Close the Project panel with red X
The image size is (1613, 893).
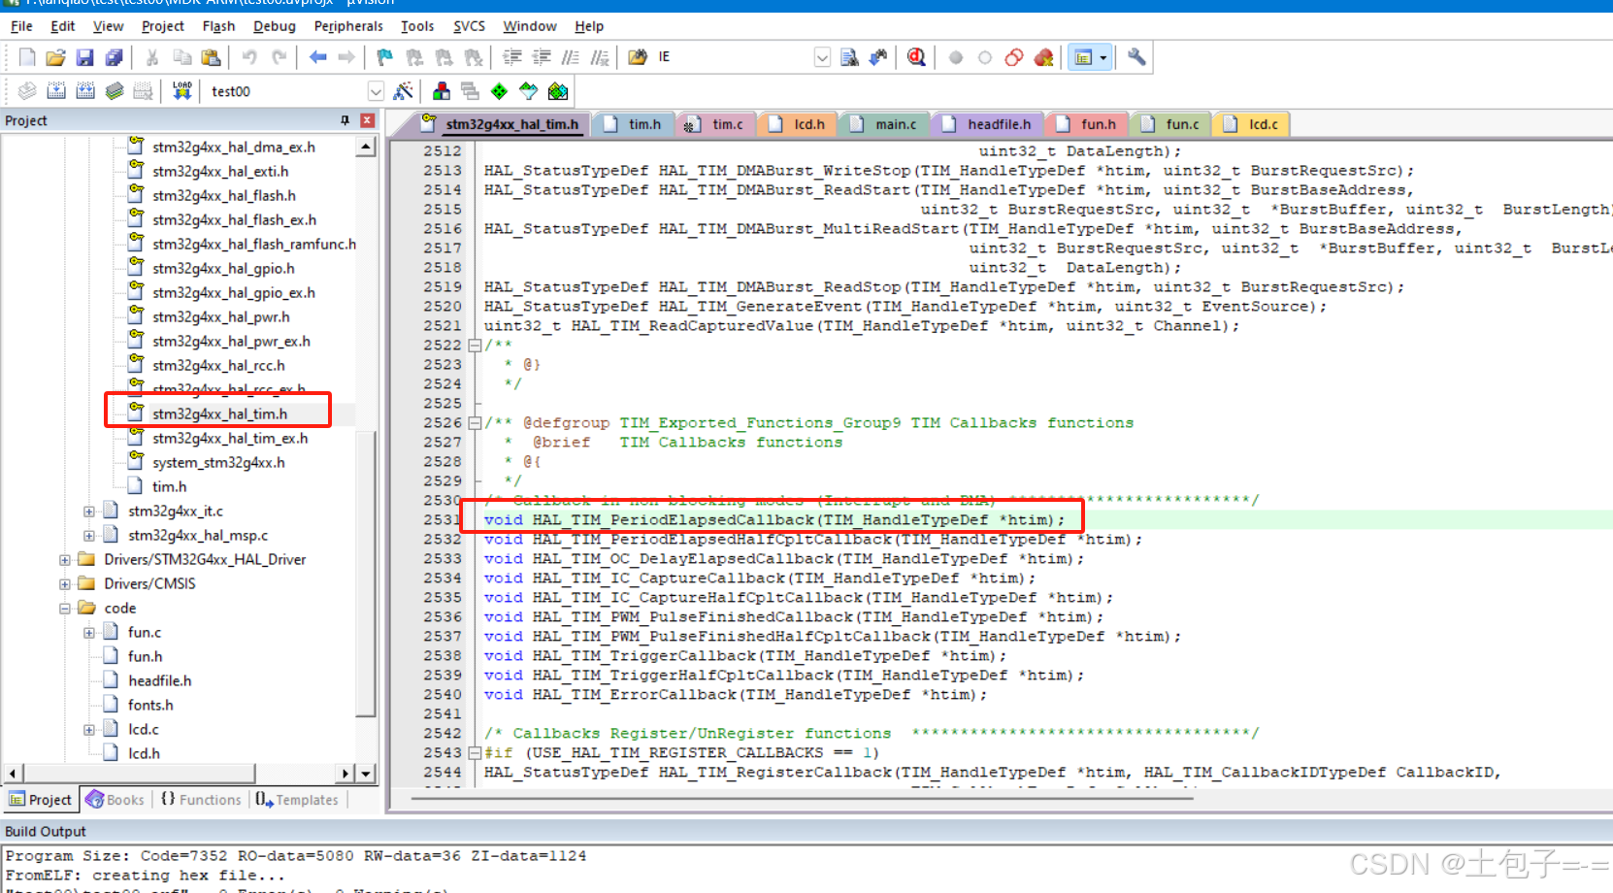coord(367,120)
